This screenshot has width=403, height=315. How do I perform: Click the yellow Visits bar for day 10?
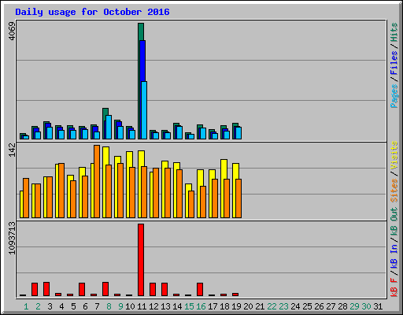tap(130, 159)
